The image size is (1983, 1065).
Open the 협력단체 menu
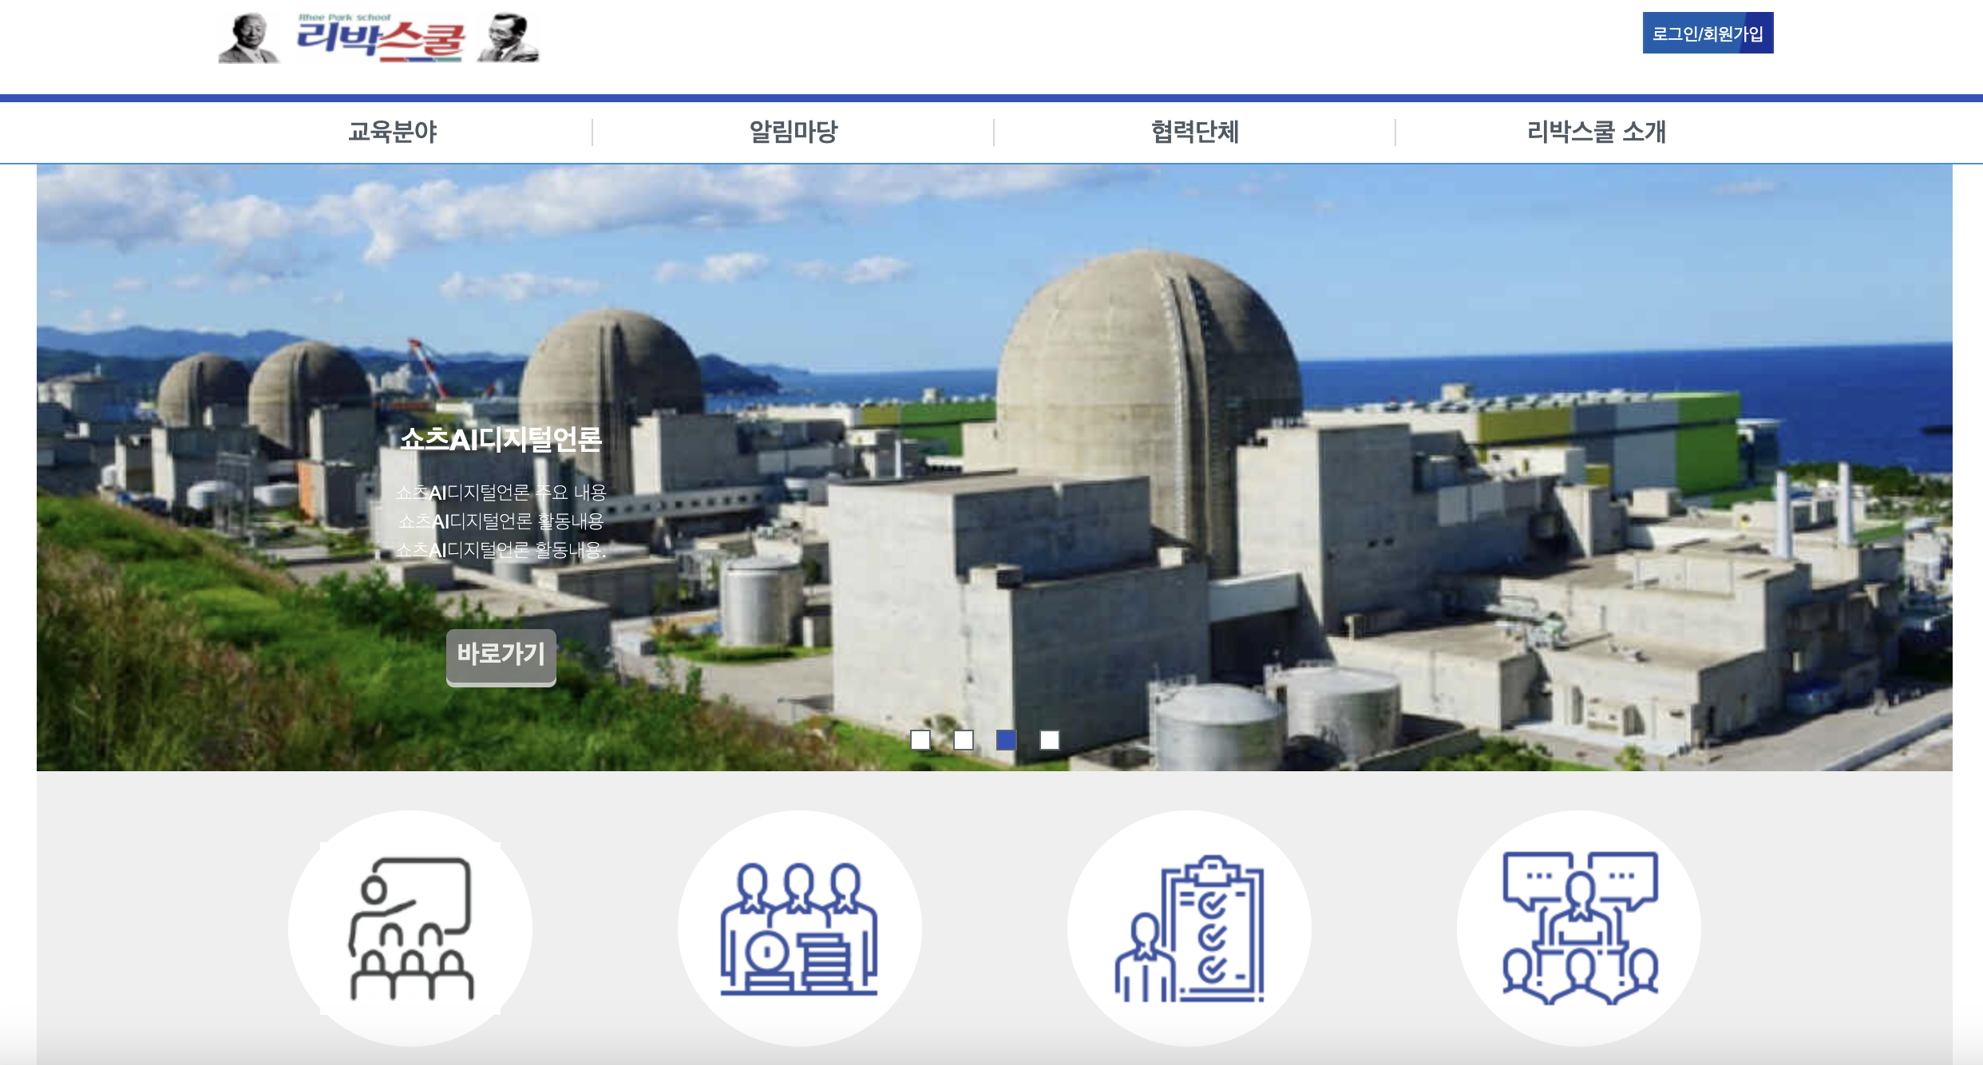click(x=1194, y=132)
